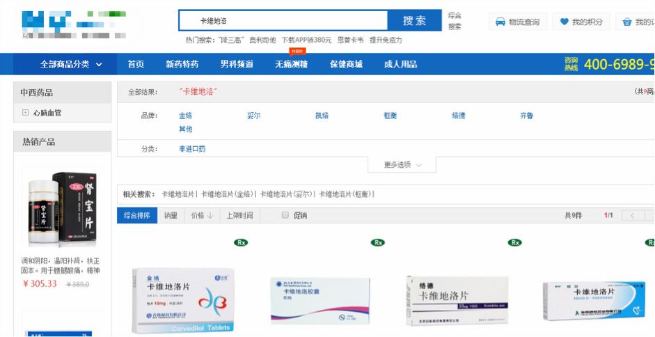Select the 综合排序 sort tab
Screen dimensions: 655x337
(137, 215)
